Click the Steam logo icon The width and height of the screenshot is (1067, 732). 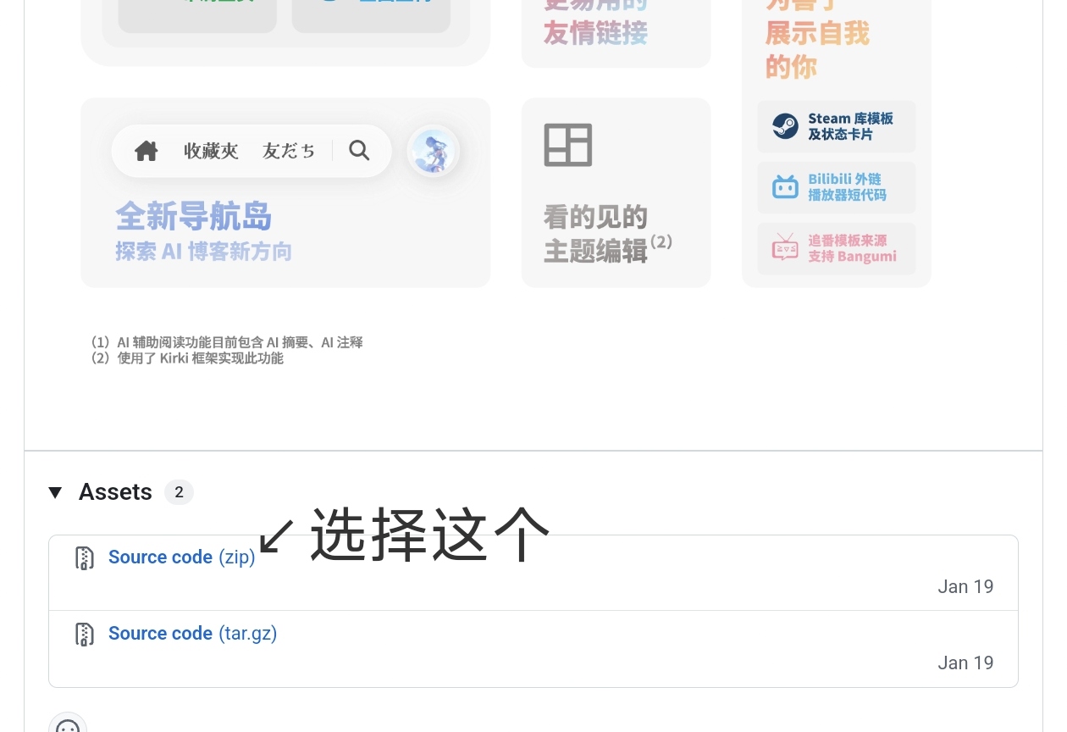[785, 126]
